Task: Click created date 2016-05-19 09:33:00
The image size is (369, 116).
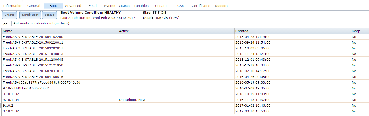Action: [x=253, y=82]
